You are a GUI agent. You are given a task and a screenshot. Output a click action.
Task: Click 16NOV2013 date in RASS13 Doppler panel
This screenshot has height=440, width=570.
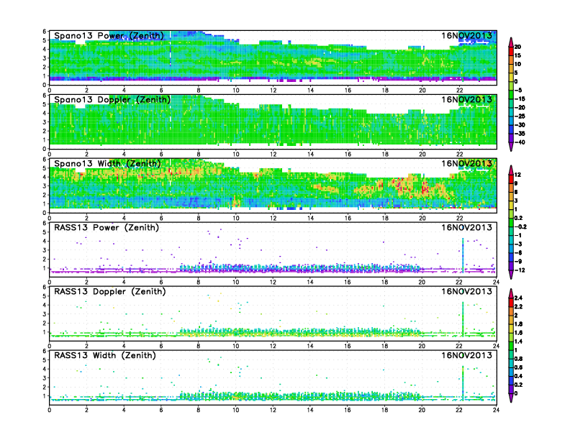(x=467, y=291)
